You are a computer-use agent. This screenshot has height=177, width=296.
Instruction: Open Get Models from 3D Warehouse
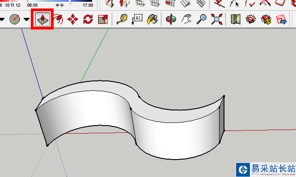click(x=251, y=19)
